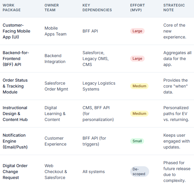Screen dimensions: 194x184
Task: Click the Medium badge in Instructional Design row
Action: coord(139,114)
